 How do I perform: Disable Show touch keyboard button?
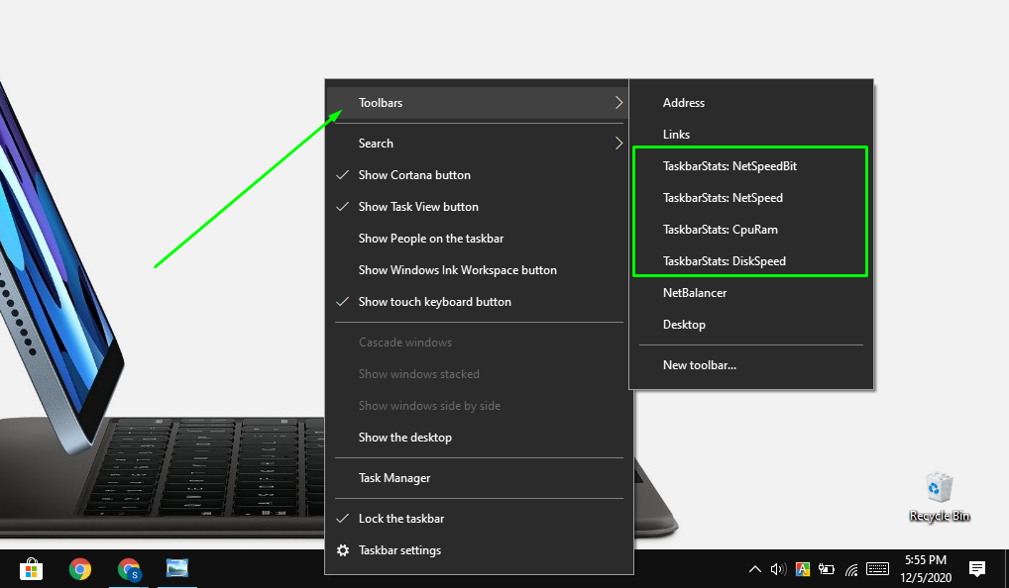(x=434, y=302)
